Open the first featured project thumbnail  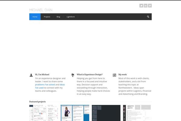coord(44,113)
